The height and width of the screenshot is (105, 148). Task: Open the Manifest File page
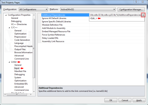point(20,71)
